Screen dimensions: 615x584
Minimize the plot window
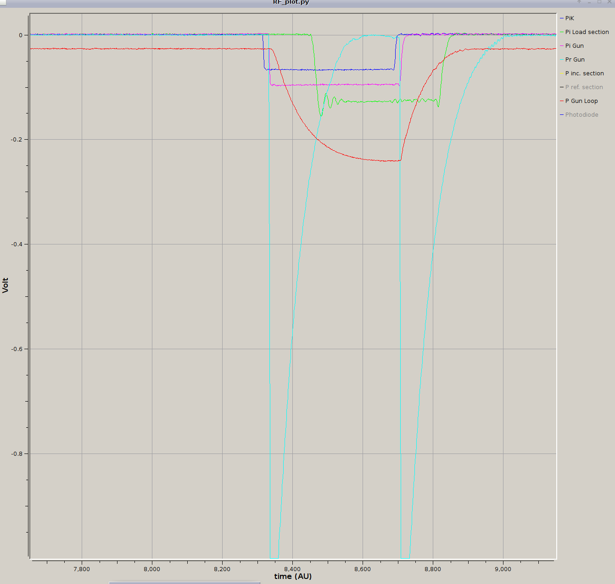click(x=589, y=2)
